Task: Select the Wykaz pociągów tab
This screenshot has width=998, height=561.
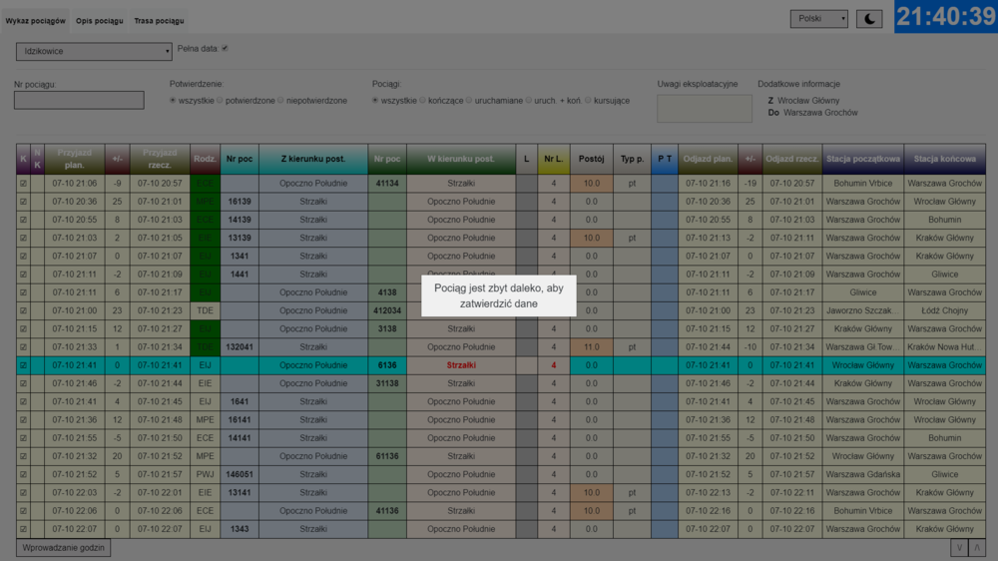Action: tap(37, 20)
